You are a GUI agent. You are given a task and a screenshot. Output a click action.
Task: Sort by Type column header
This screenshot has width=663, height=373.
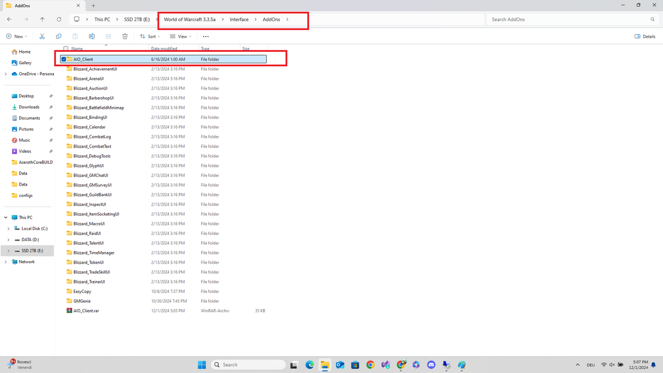coord(205,48)
